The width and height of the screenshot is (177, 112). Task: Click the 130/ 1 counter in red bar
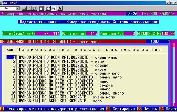(x=158, y=42)
